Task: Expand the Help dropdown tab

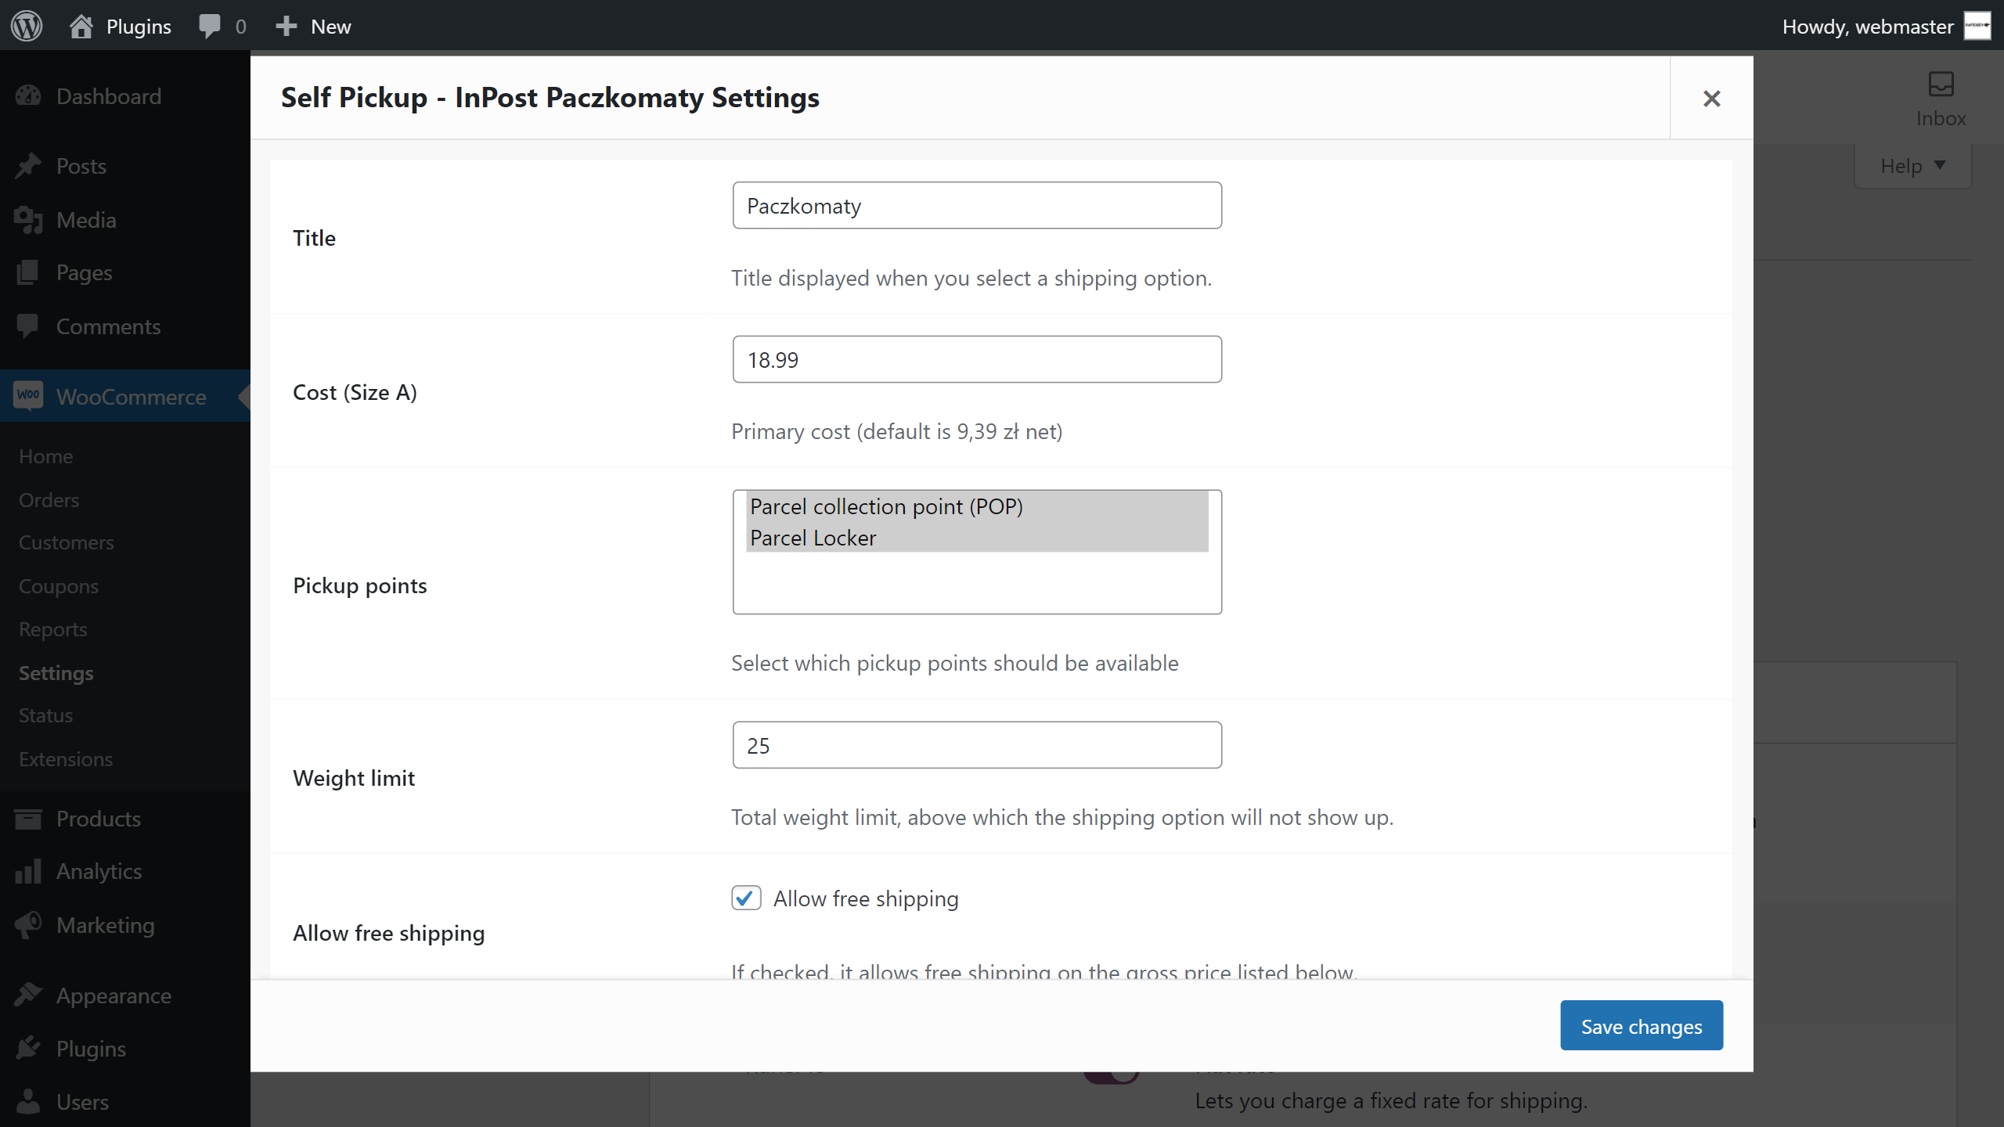Action: pyautogui.click(x=1912, y=166)
